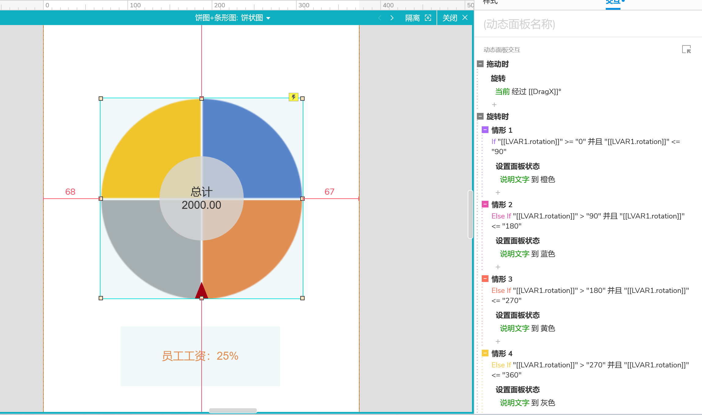Go to next panel state arrow

(392, 18)
